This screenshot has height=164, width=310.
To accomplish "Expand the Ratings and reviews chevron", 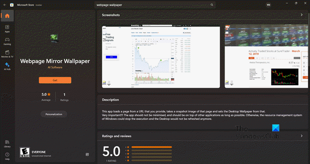I will tap(302, 136).
